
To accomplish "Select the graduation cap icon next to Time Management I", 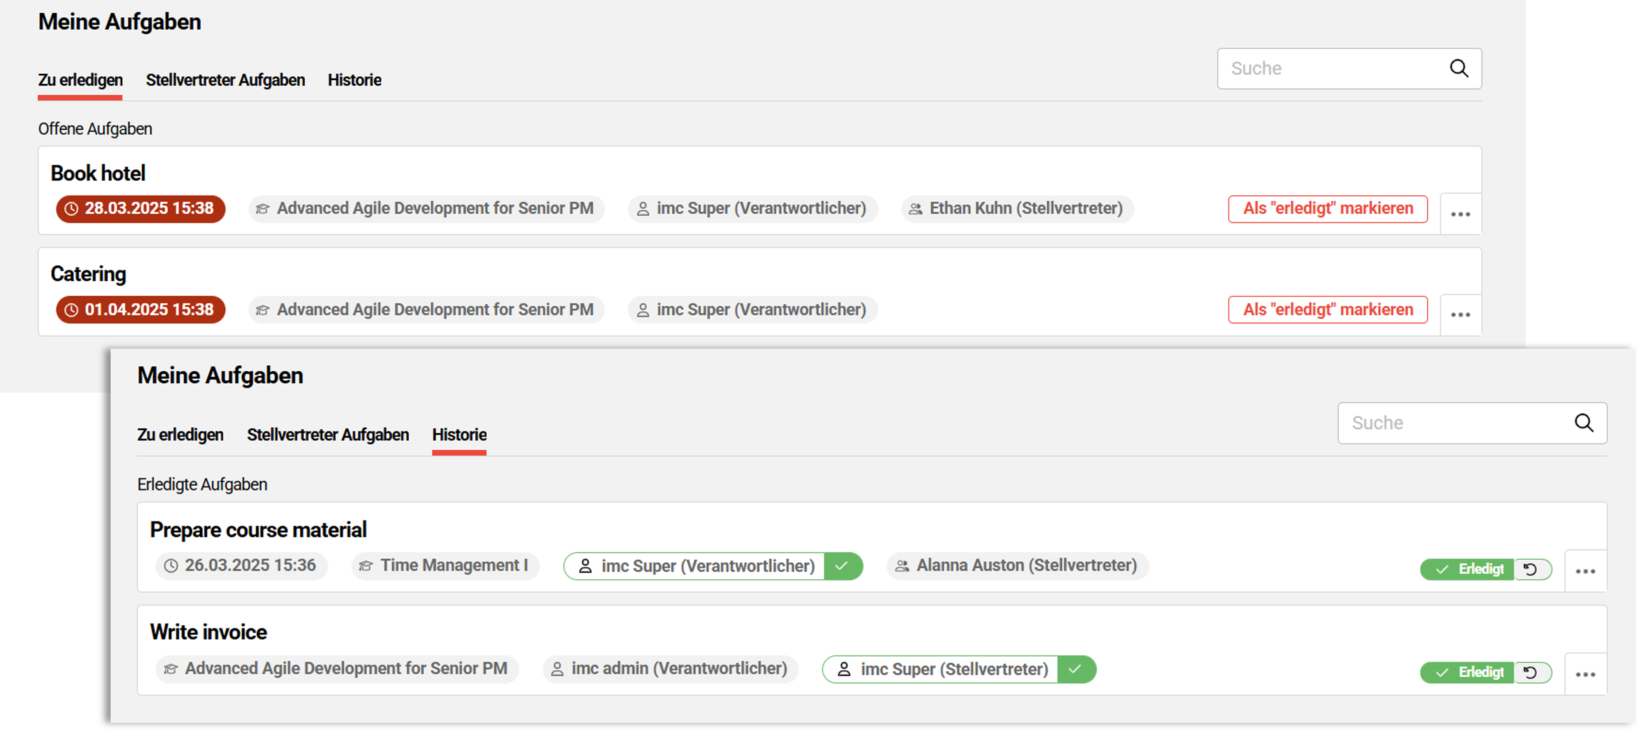I will coord(365,566).
